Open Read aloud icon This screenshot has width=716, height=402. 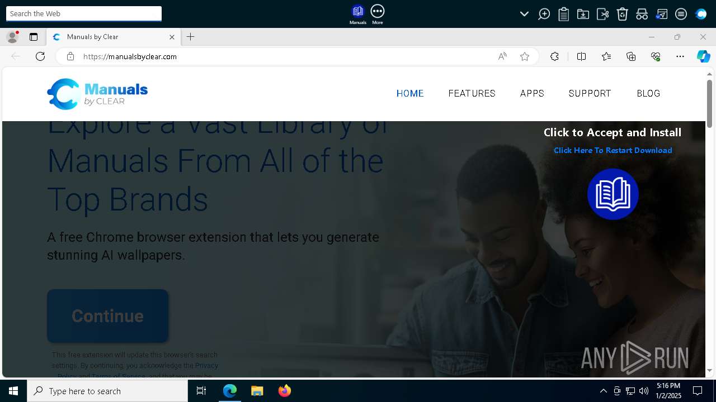(502, 56)
